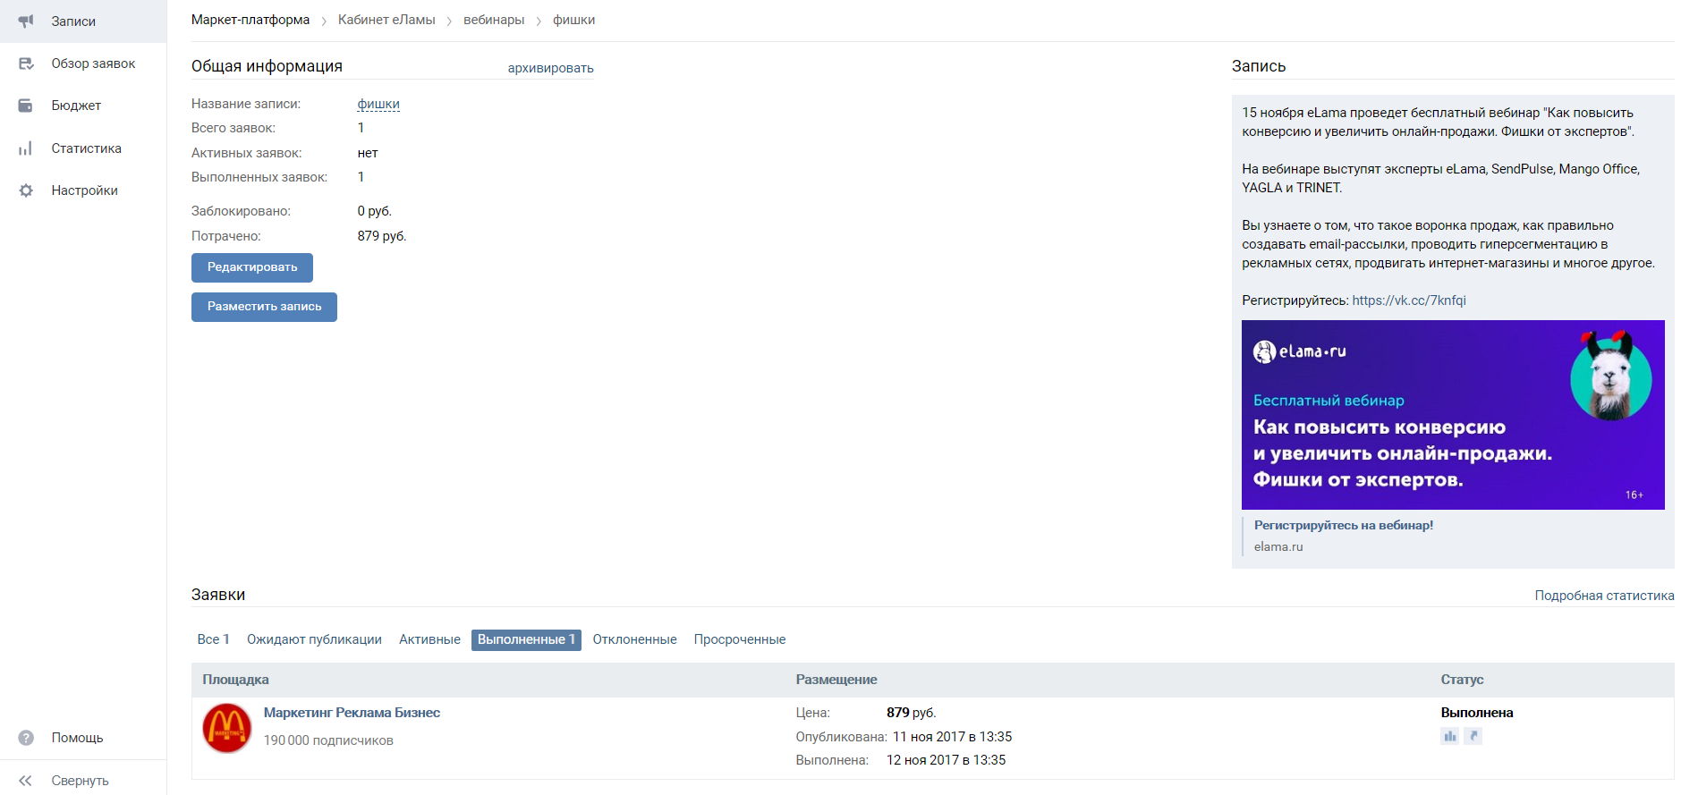Viewport: 1698px width, 795px height.
Task: Click the Активных заявок value нет
Action: point(368,153)
